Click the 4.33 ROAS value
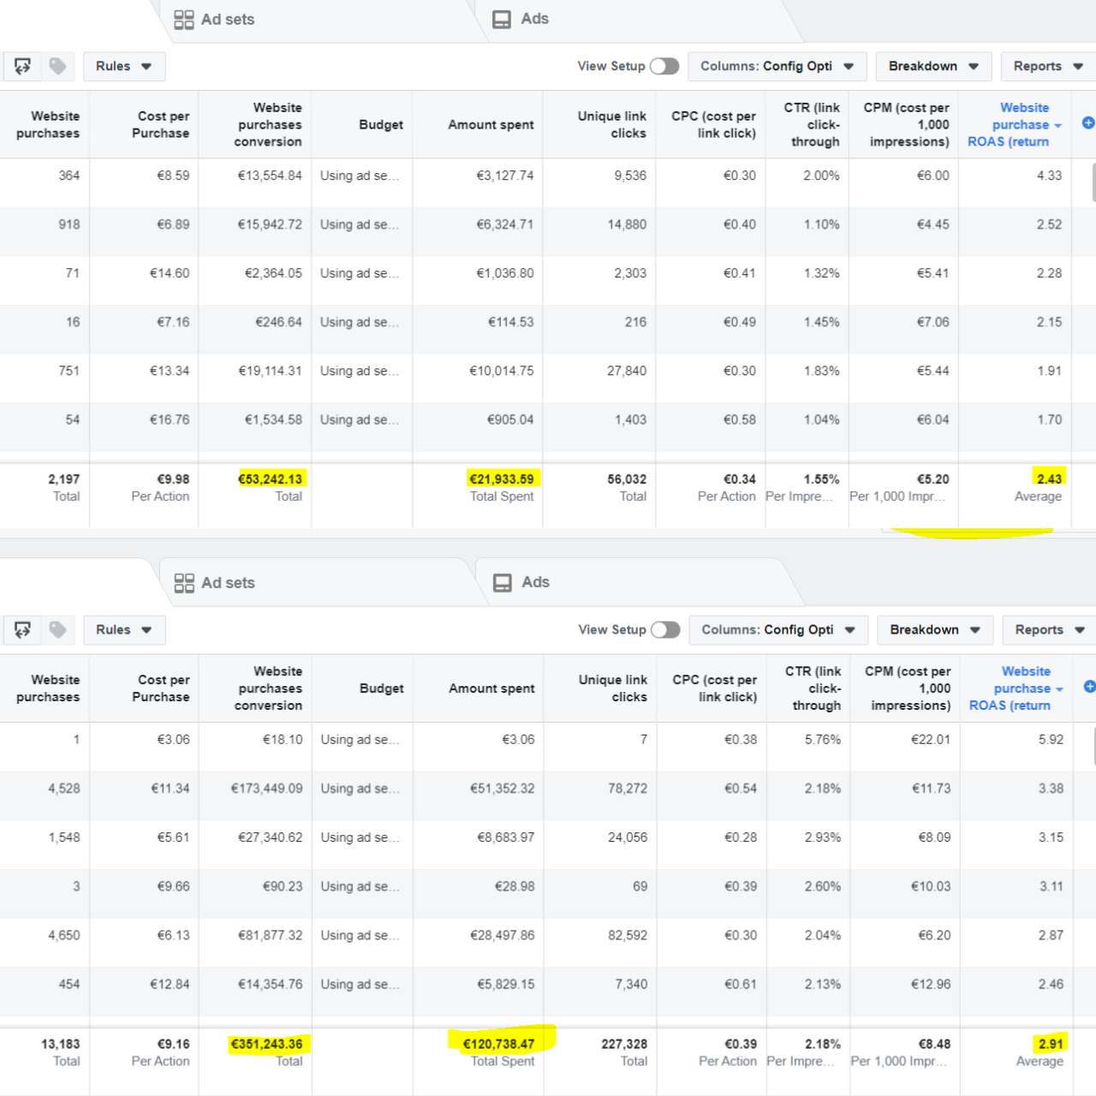 tap(1049, 176)
